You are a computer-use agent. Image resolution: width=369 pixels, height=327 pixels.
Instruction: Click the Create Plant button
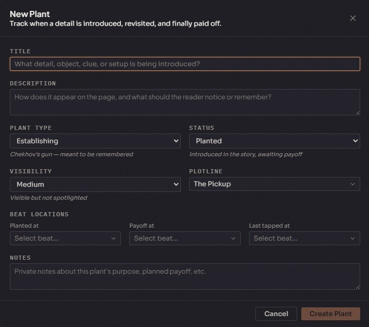coord(331,314)
